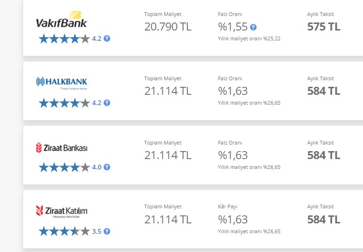The width and height of the screenshot is (363, 252).
Task: Click Ziraat Katılım's 584 TL monthly installment
Action: (x=323, y=220)
